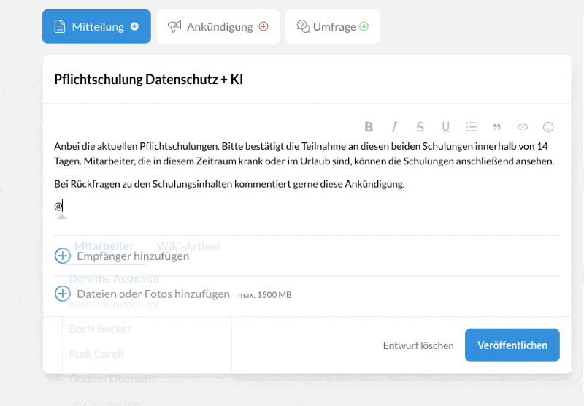Click Entwurf löschen to discard draft
The image size is (584, 406).
[418, 345]
